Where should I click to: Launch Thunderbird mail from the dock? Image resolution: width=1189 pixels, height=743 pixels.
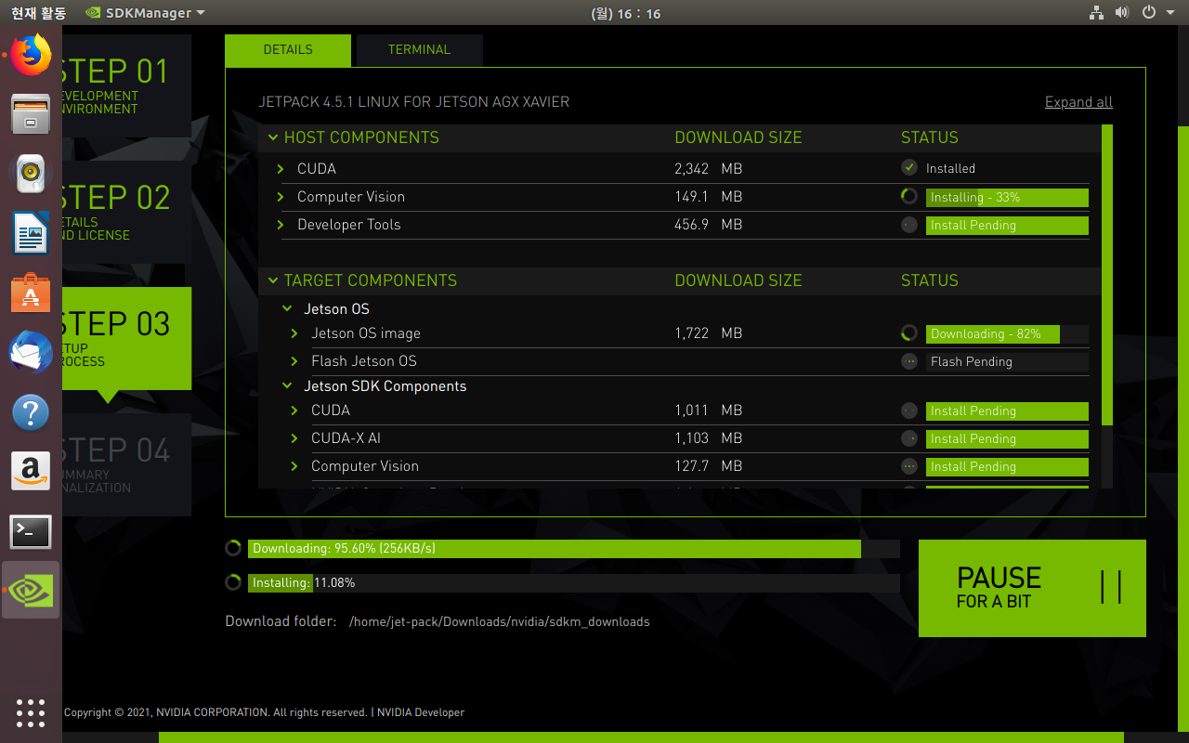(31, 353)
